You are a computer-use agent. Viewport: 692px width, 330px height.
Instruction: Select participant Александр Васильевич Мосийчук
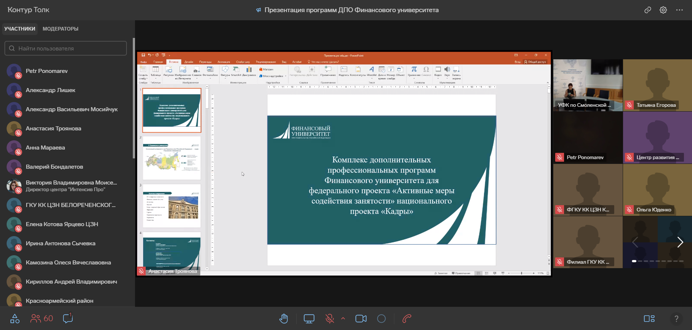click(66, 109)
